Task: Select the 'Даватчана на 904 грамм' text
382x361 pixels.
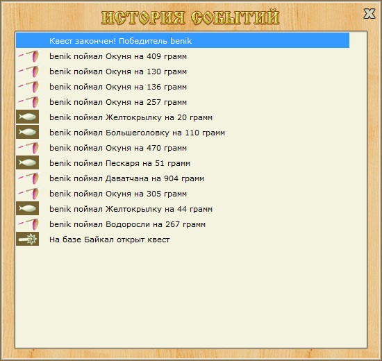Action: pyautogui.click(x=155, y=178)
